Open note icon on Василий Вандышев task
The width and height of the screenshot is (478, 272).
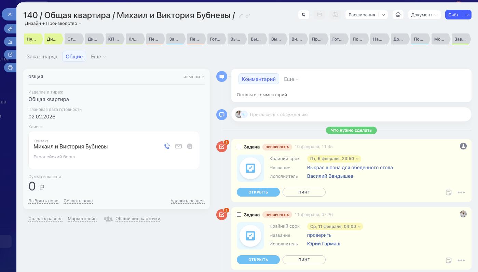pos(449,192)
